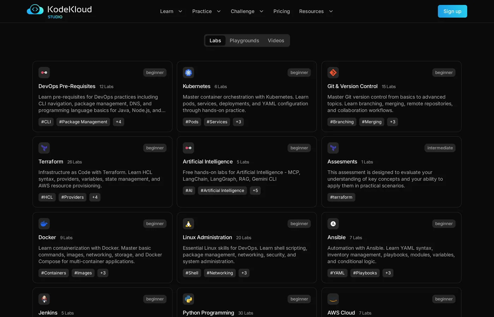Screen dimensions: 494x317
Task: Switch to the Videos tab
Action: coord(276,41)
